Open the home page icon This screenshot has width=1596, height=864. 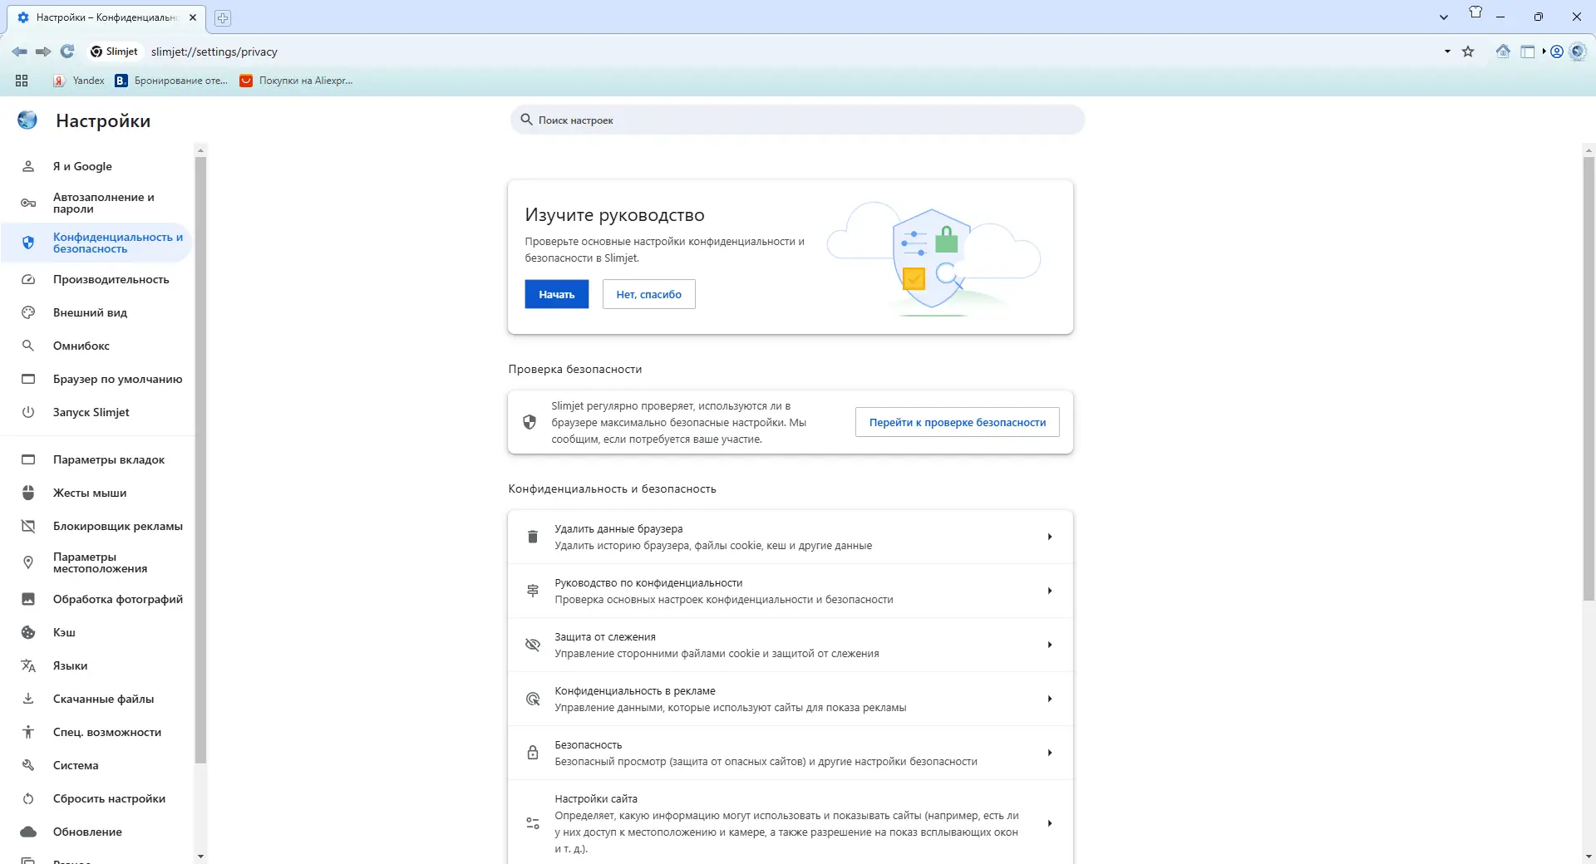[x=1504, y=52]
